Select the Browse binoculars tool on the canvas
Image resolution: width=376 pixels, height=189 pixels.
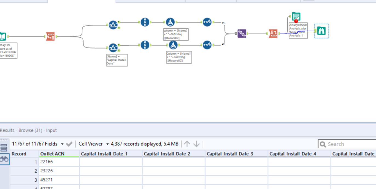[321, 31]
